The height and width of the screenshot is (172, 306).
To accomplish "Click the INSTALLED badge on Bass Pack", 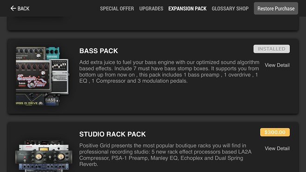I will 271,49.
